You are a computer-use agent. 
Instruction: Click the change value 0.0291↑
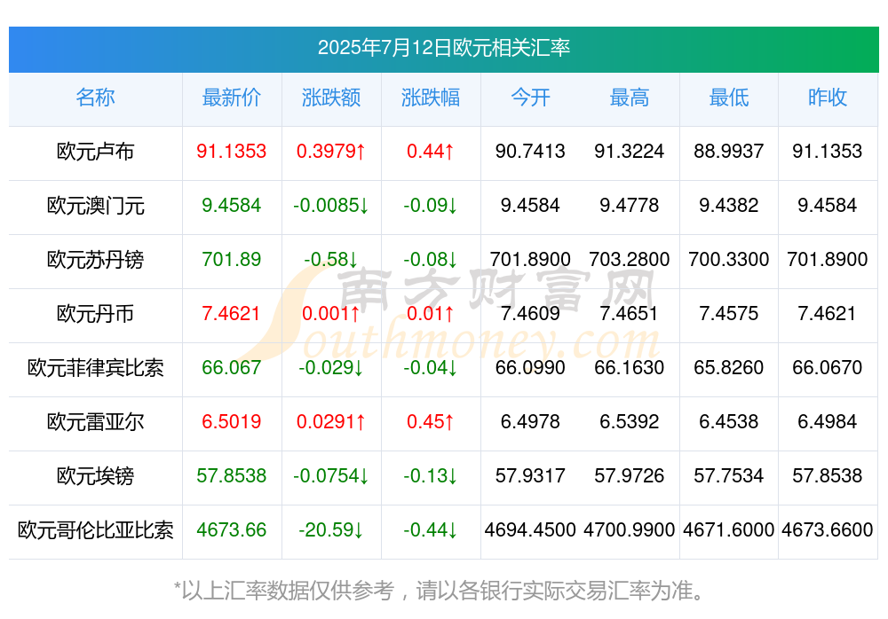[x=330, y=421]
